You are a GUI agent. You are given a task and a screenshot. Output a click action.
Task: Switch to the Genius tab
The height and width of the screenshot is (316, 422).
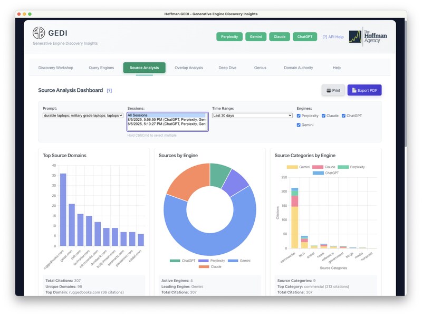click(260, 68)
